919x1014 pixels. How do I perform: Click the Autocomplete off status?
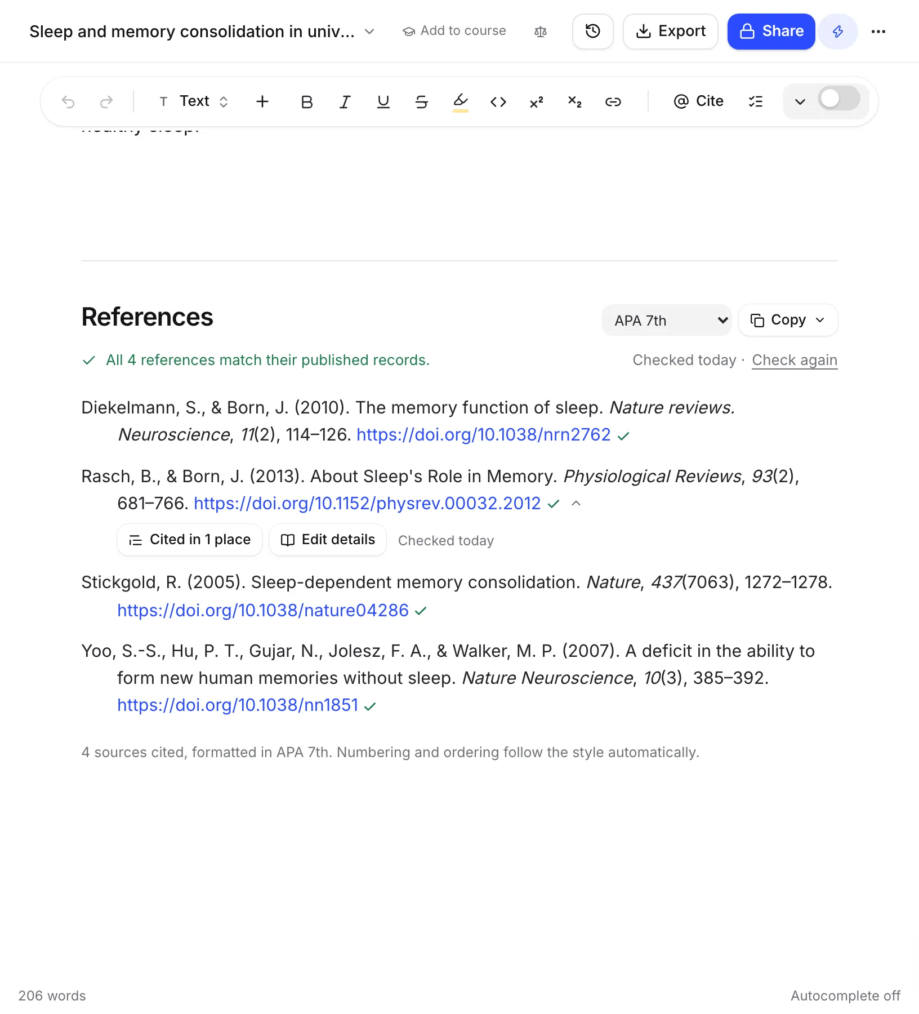point(845,996)
